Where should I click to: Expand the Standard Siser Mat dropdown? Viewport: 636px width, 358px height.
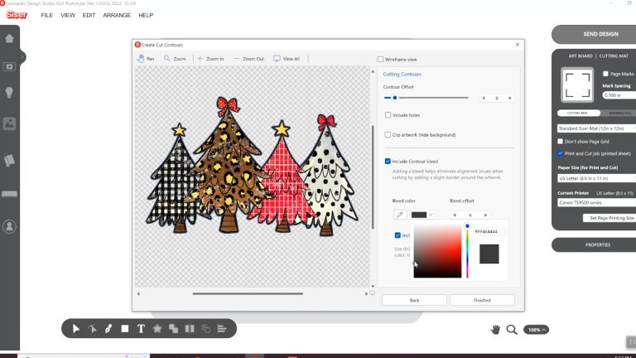point(595,128)
